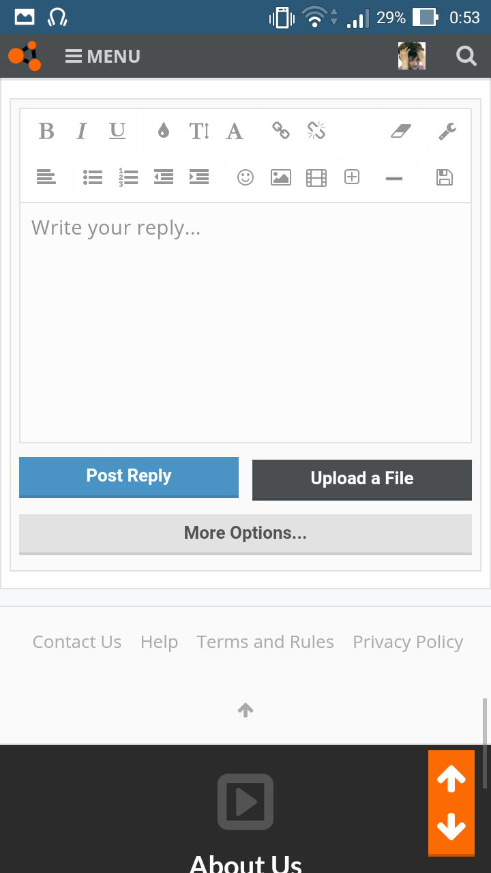The width and height of the screenshot is (491, 873).
Task: Click inside the Write your reply field
Action: tap(245, 321)
